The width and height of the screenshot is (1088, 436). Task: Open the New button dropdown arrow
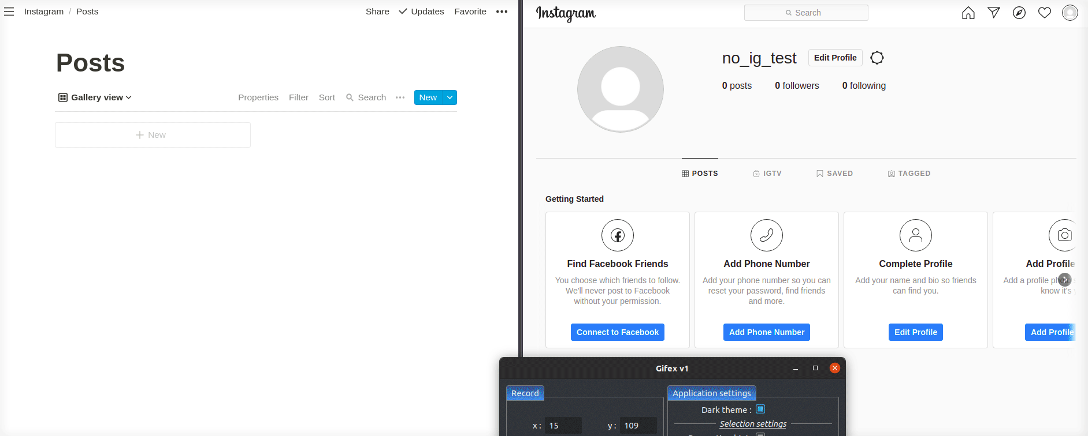coord(450,97)
